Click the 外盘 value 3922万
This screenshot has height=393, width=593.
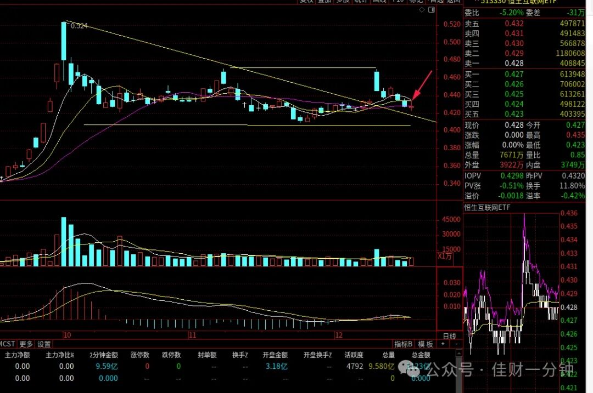coord(512,164)
